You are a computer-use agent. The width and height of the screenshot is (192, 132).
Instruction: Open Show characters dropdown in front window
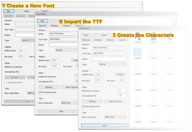click(116, 117)
